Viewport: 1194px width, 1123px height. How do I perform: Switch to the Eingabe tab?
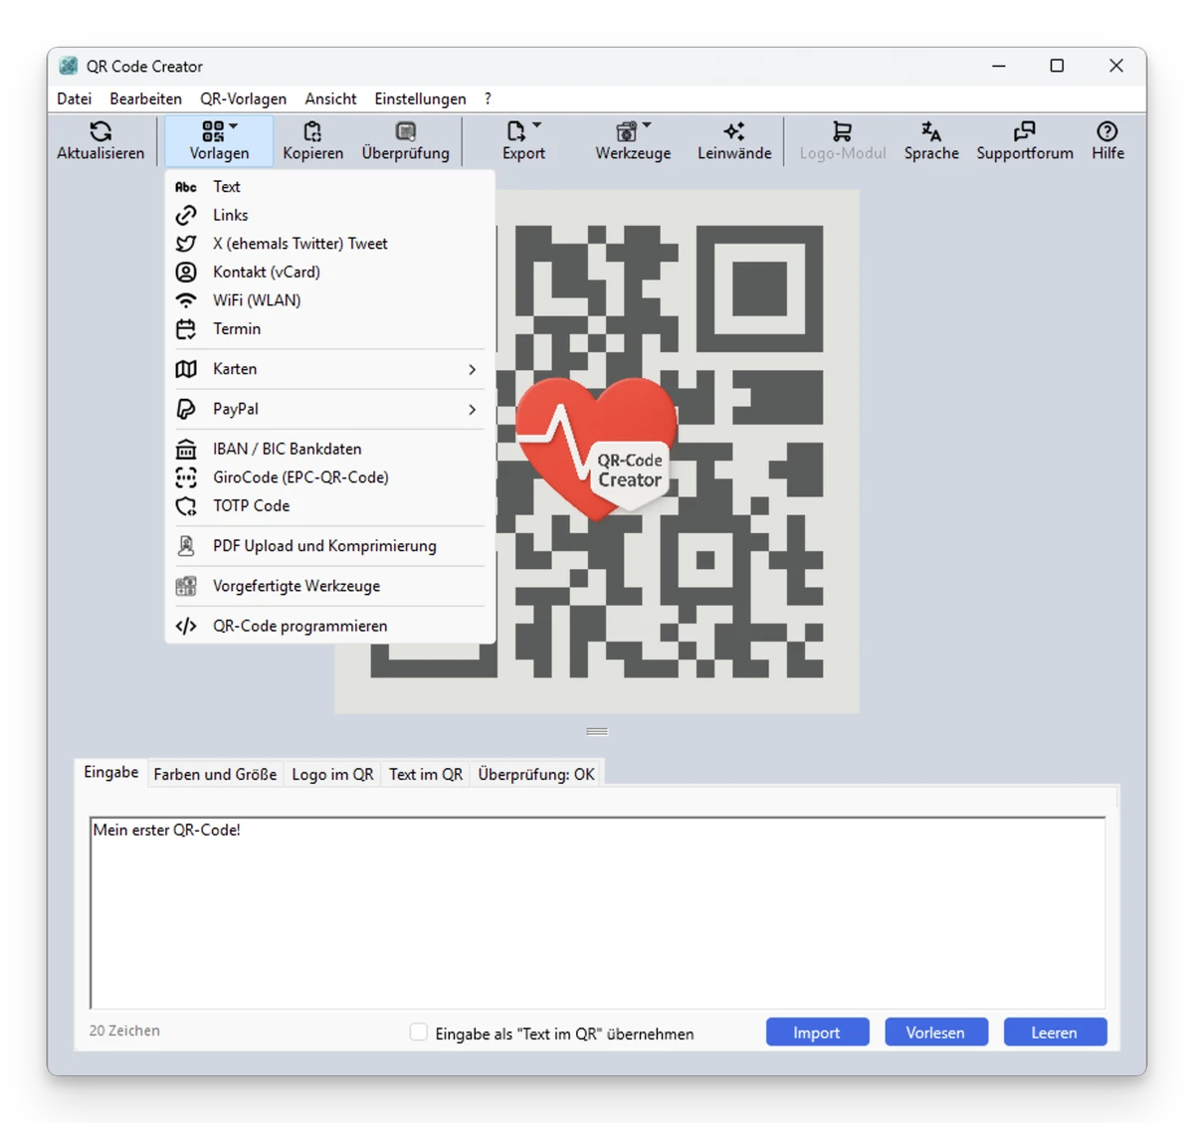(x=110, y=773)
